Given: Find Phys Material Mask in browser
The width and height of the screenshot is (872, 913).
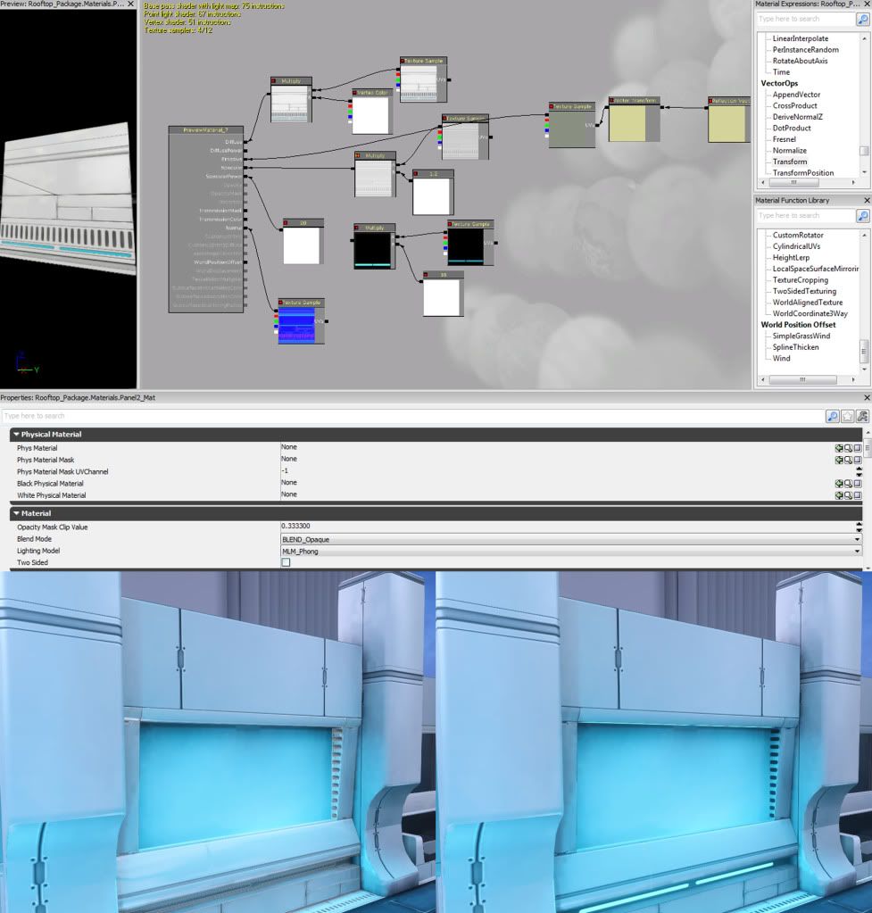Looking at the screenshot, I should (x=848, y=460).
